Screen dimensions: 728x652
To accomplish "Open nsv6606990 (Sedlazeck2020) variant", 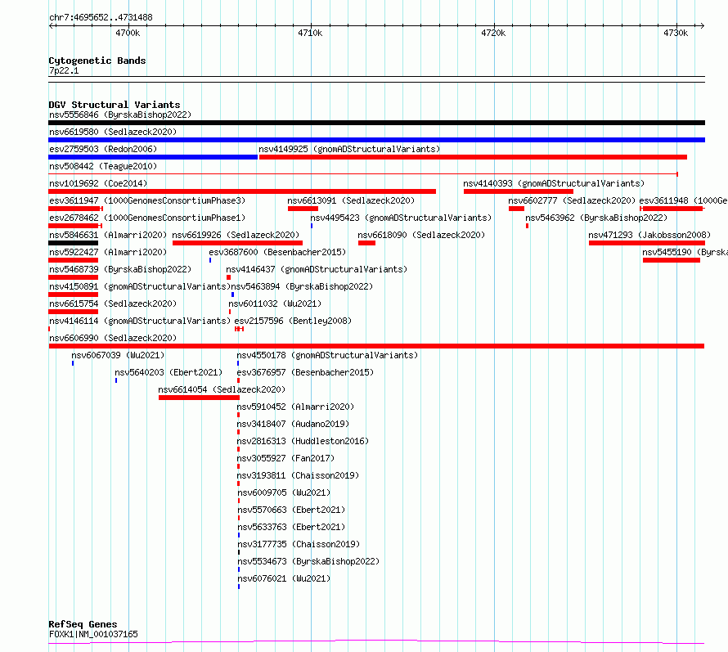I will 113,338.
